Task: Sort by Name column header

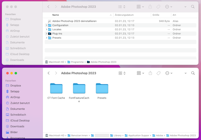Action: coord(56,15)
